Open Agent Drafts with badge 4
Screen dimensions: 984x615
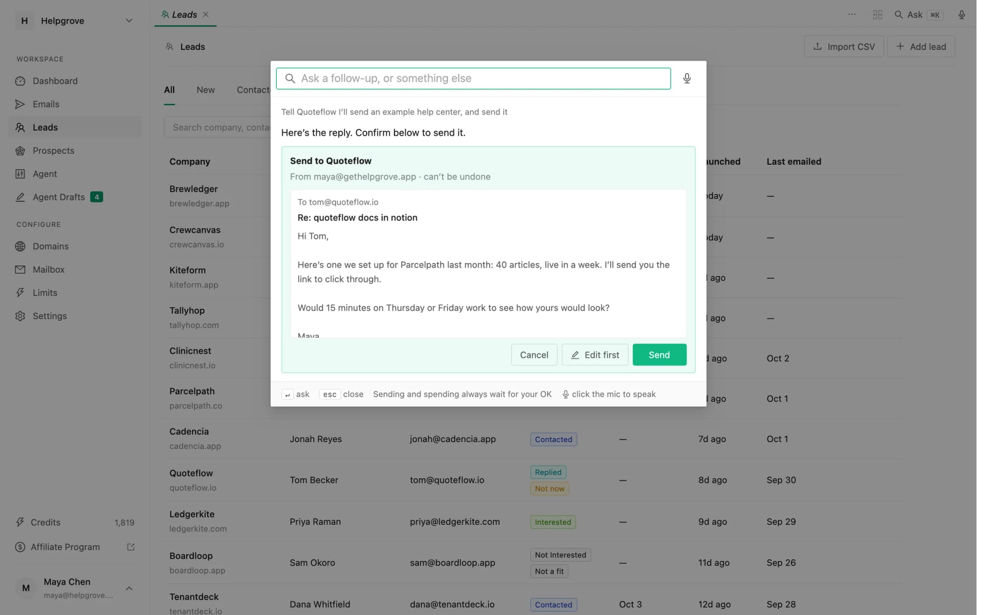pos(75,197)
